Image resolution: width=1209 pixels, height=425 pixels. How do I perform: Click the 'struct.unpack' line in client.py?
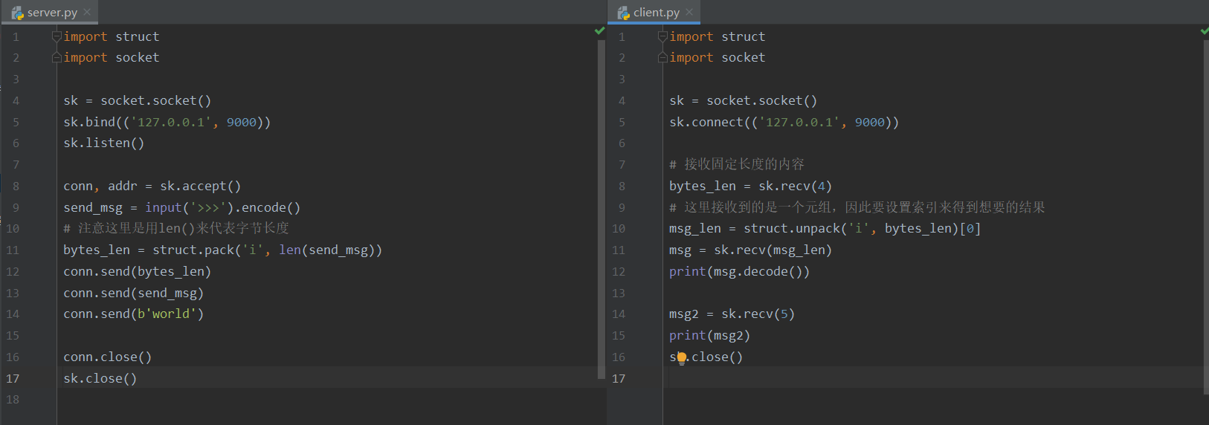pos(825,228)
